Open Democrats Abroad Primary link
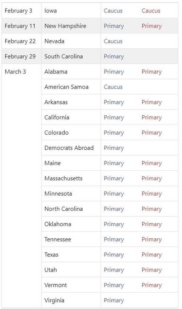 pos(114,148)
